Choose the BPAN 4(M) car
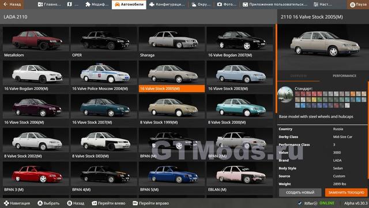 (104, 177)
